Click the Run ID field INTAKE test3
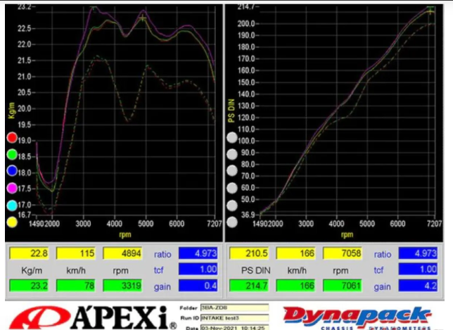Viewport: 453px width, 330px height. click(x=235, y=318)
